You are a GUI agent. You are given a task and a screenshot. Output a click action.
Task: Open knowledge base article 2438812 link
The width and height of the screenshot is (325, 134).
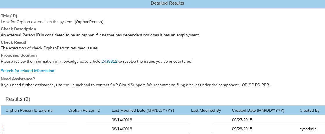[x=109, y=62]
